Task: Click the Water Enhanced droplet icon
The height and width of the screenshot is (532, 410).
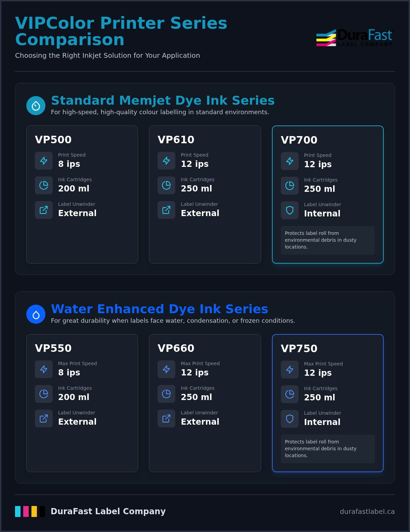Action: pyautogui.click(x=36, y=314)
